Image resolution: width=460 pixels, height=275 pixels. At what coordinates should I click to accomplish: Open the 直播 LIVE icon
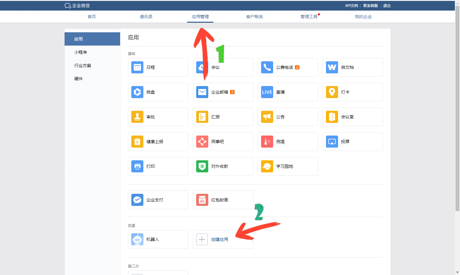point(267,92)
